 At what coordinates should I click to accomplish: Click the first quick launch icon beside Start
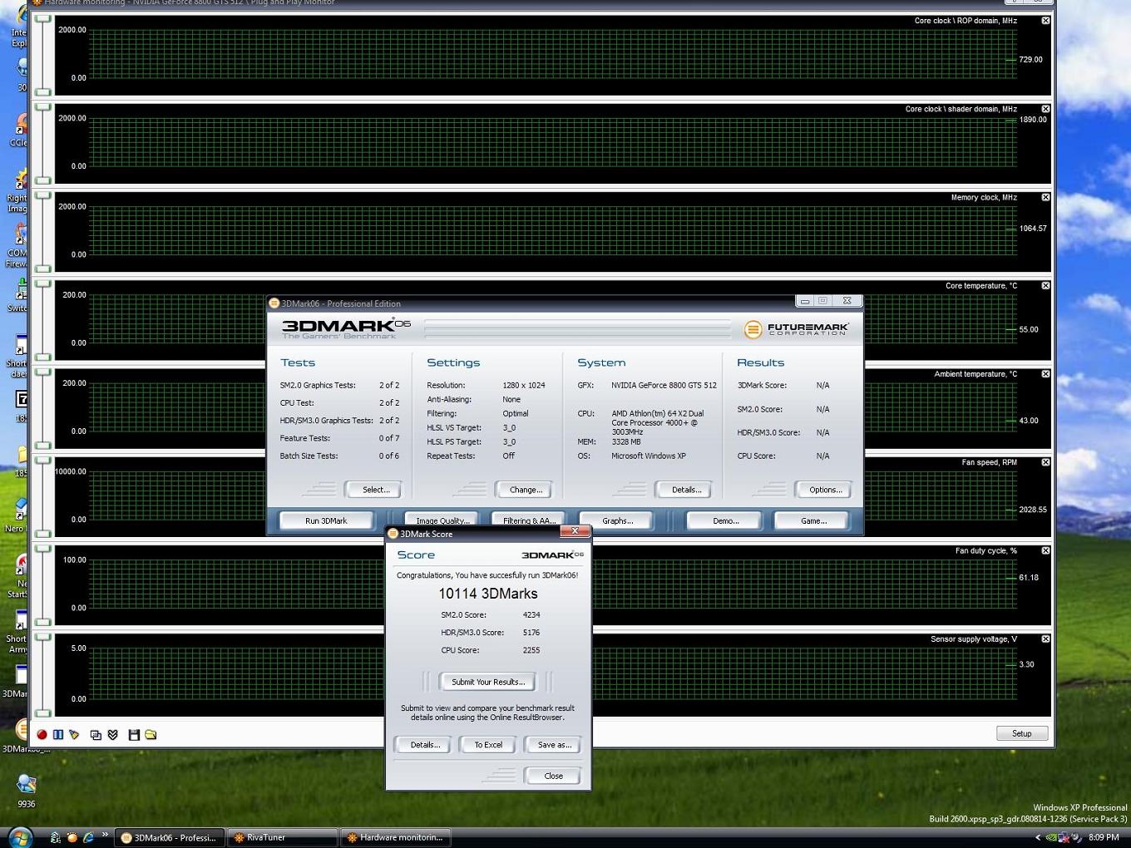point(55,837)
